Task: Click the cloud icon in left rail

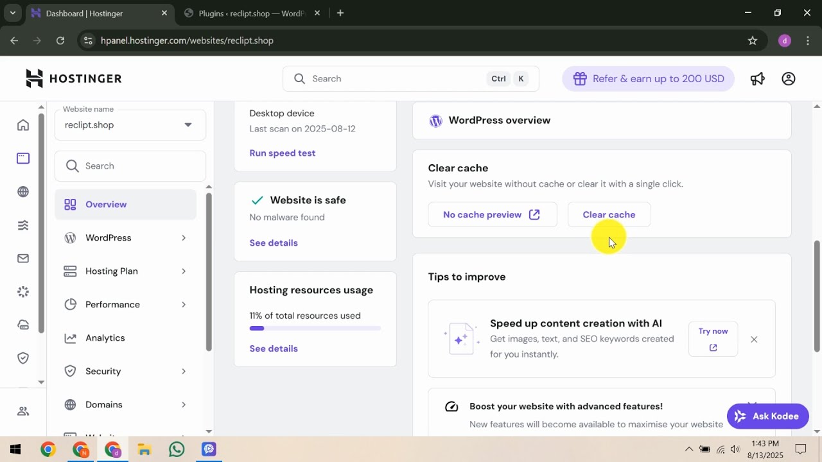Action: pyautogui.click(x=23, y=325)
